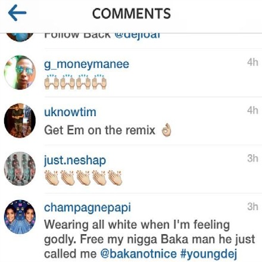Screen dimensions: 262x262
Task: Select the clapping hands emoji comment
Action: [x=83, y=177]
